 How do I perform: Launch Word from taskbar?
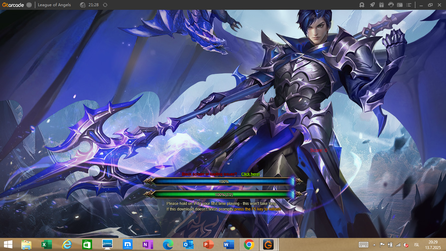click(229, 244)
